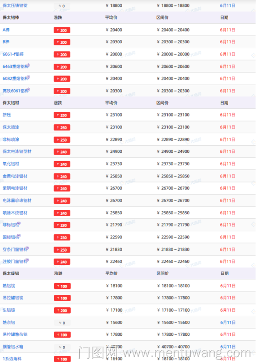
Task: Open the 6061-f铝棒 link
Action: 13,54
